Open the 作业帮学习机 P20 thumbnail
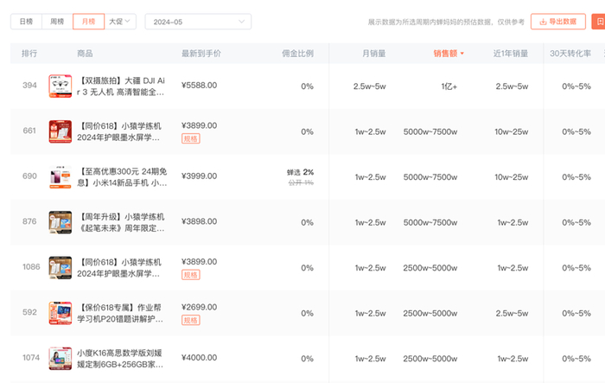Viewport: 605px width, 383px height. pyautogui.click(x=60, y=313)
